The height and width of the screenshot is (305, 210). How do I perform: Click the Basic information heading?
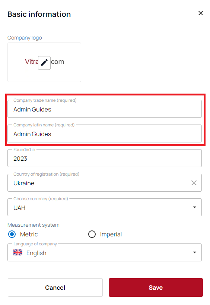pos(39,14)
